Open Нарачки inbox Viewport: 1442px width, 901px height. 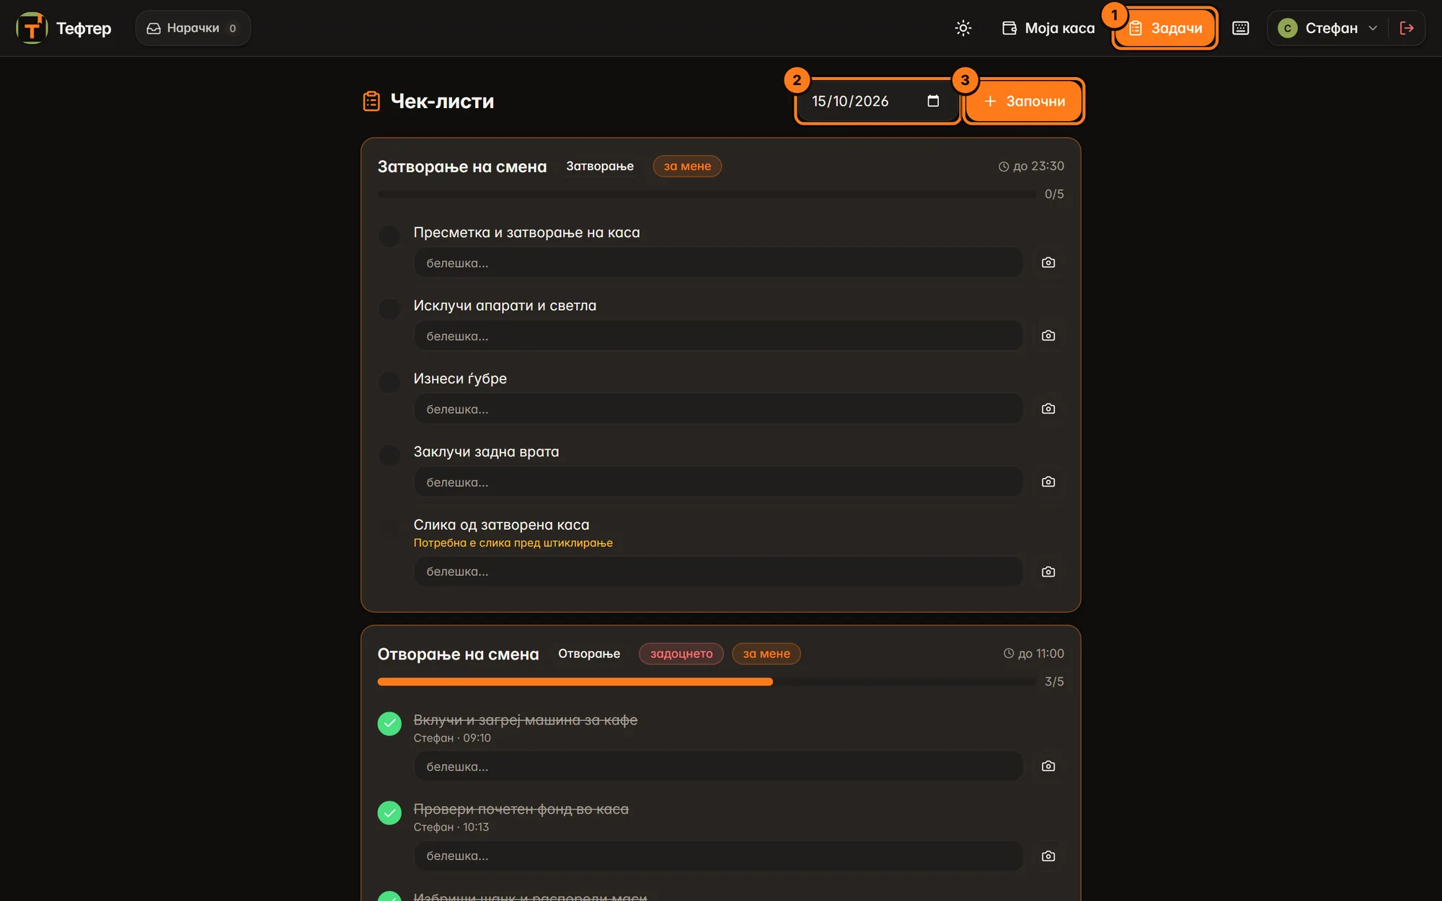(193, 28)
